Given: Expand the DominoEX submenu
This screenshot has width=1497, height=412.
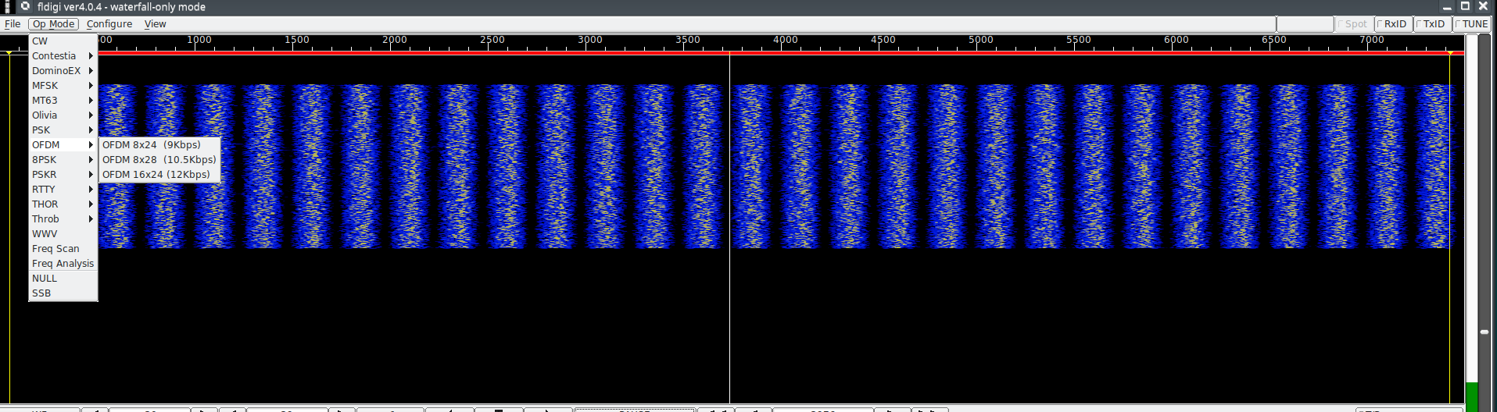Looking at the screenshot, I should (63, 71).
